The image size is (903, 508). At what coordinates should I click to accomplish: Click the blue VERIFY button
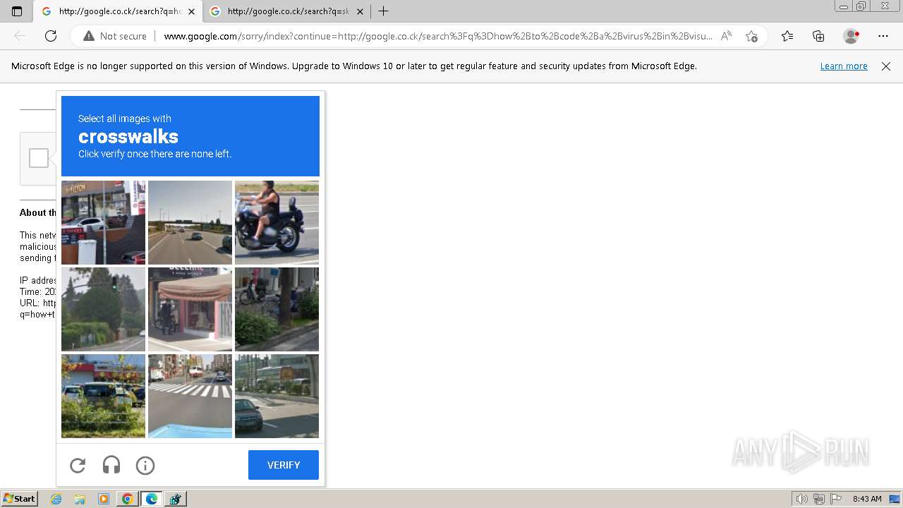284,465
